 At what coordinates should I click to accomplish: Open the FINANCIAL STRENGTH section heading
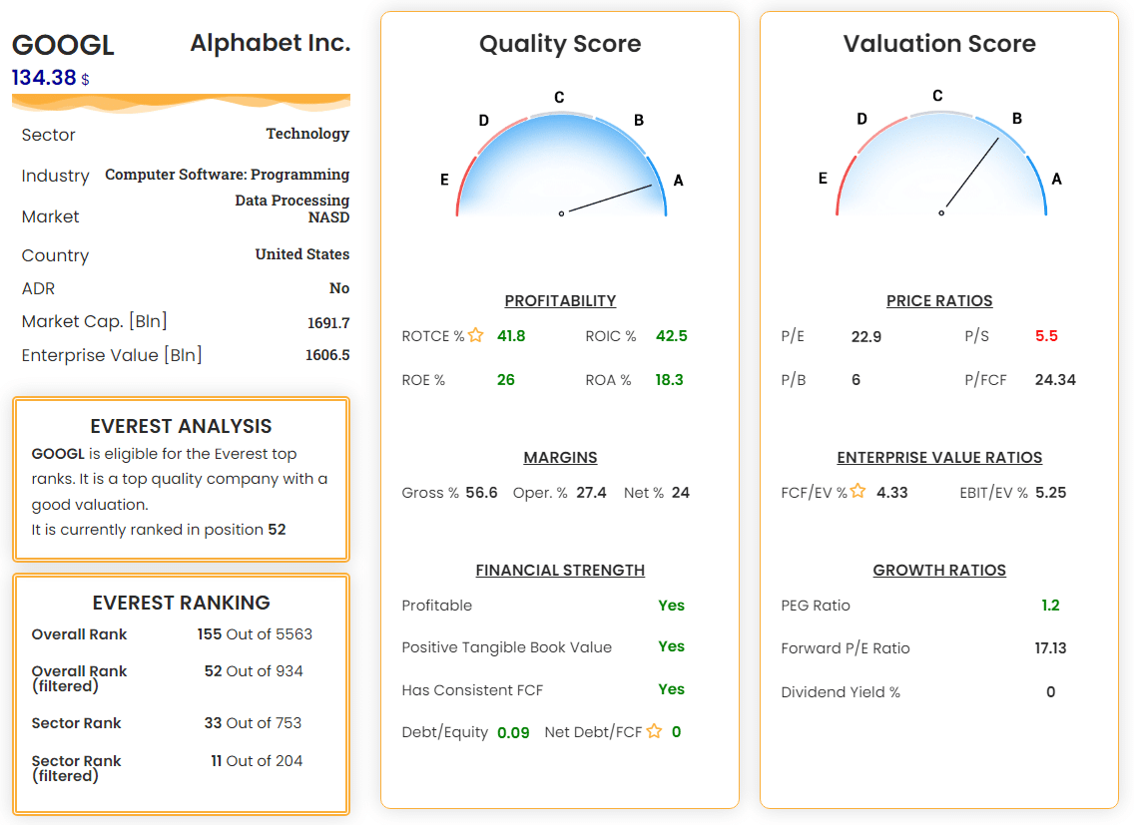click(x=560, y=571)
